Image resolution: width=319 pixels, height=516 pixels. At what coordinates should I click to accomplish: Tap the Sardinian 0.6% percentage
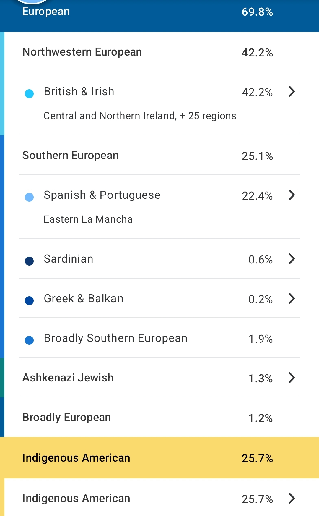pos(260,260)
